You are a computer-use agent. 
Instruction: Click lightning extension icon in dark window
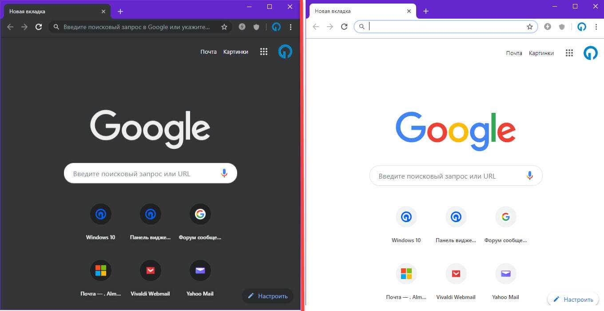tap(242, 27)
